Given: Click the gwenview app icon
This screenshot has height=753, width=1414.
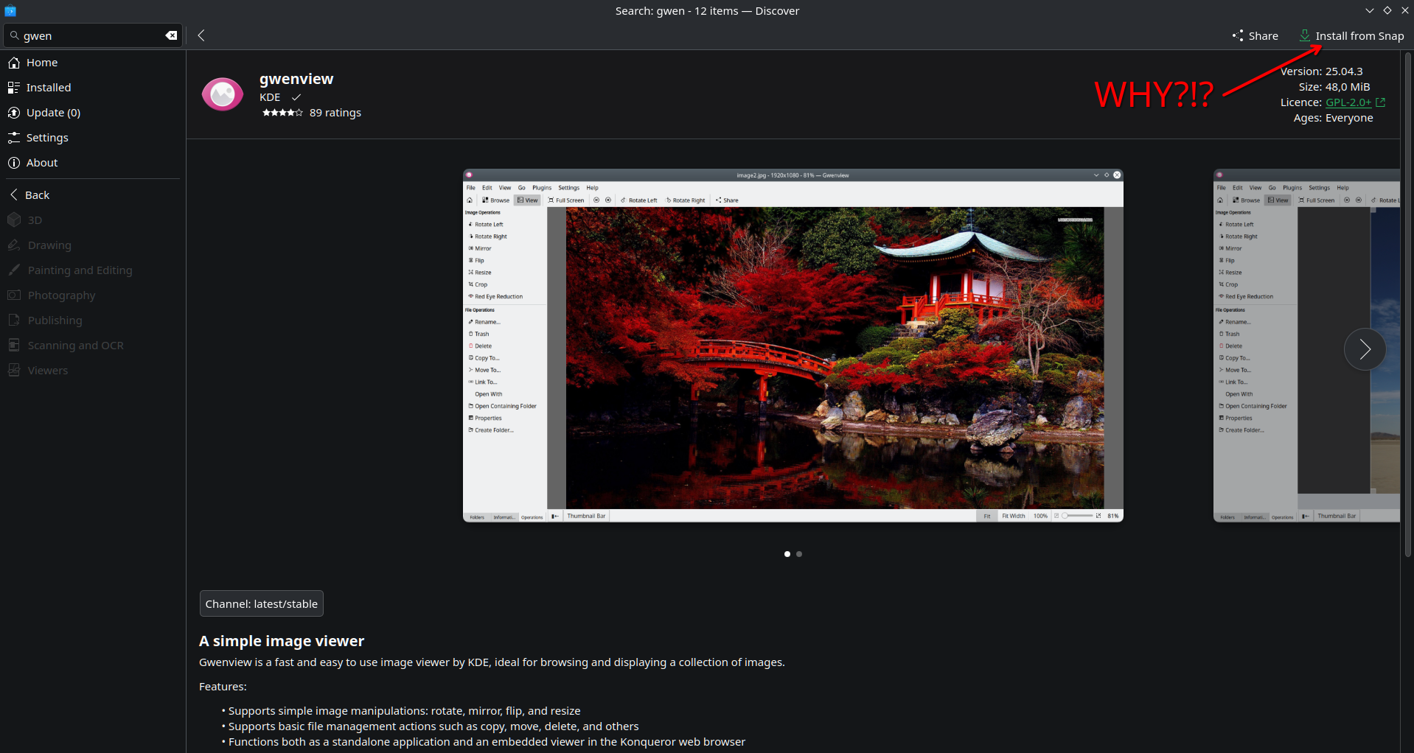Looking at the screenshot, I should (222, 94).
